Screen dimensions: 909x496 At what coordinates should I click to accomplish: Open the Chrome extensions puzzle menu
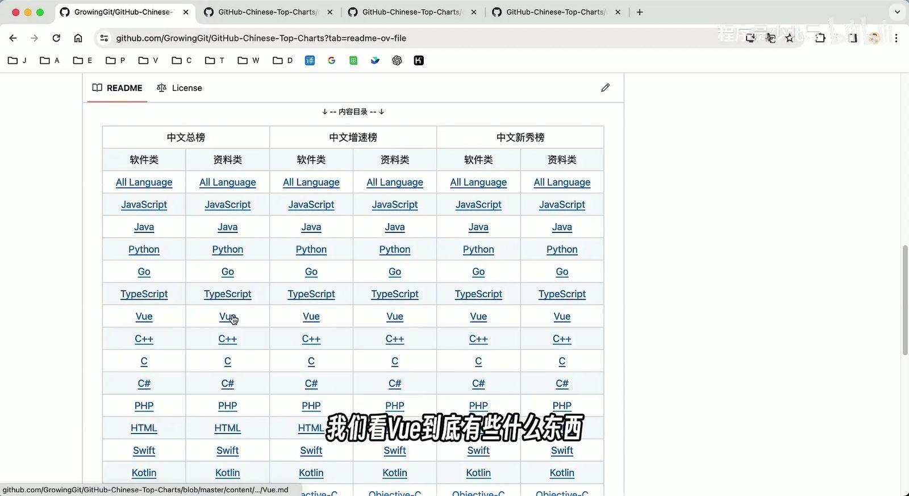[820, 38]
